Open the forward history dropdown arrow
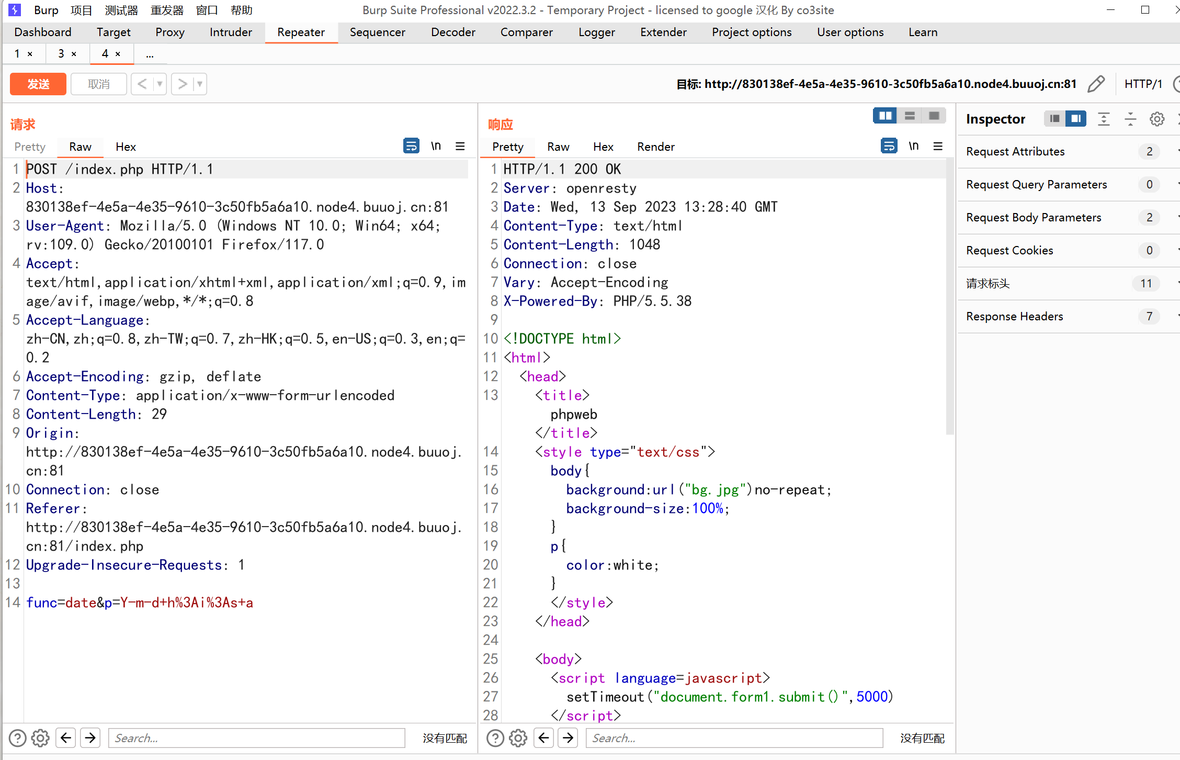 (x=200, y=84)
